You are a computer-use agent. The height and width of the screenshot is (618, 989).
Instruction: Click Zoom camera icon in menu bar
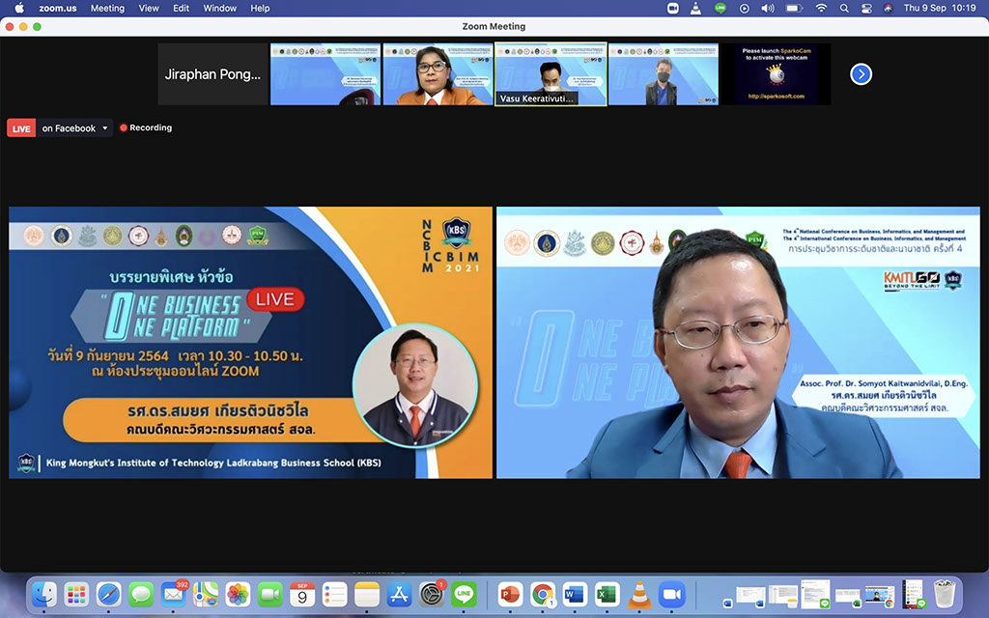click(673, 8)
